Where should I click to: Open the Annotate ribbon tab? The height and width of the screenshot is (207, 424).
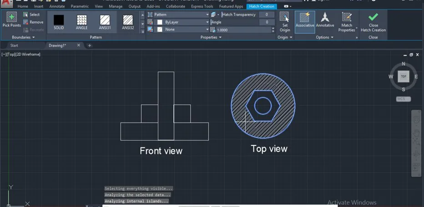coord(57,6)
